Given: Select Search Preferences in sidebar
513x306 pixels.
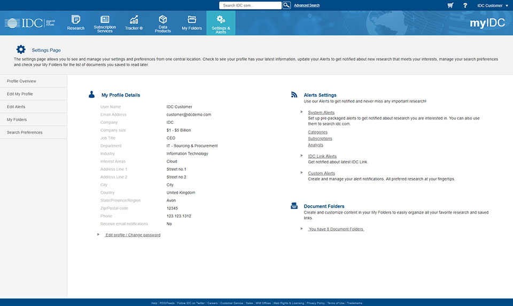Looking at the screenshot, I should [x=33, y=132].
